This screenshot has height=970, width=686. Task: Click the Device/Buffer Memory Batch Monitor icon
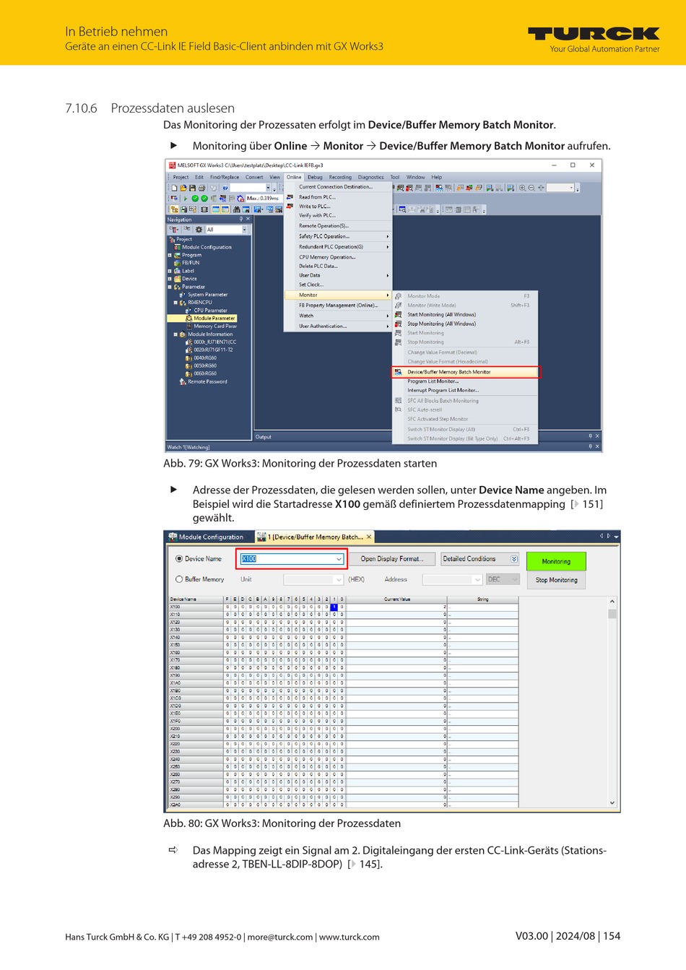[x=398, y=372]
